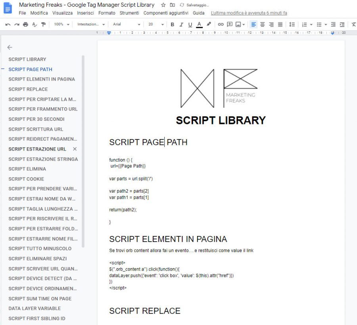Select the Marketing Freaks logo image
The image size is (357, 325).
click(x=219, y=88)
